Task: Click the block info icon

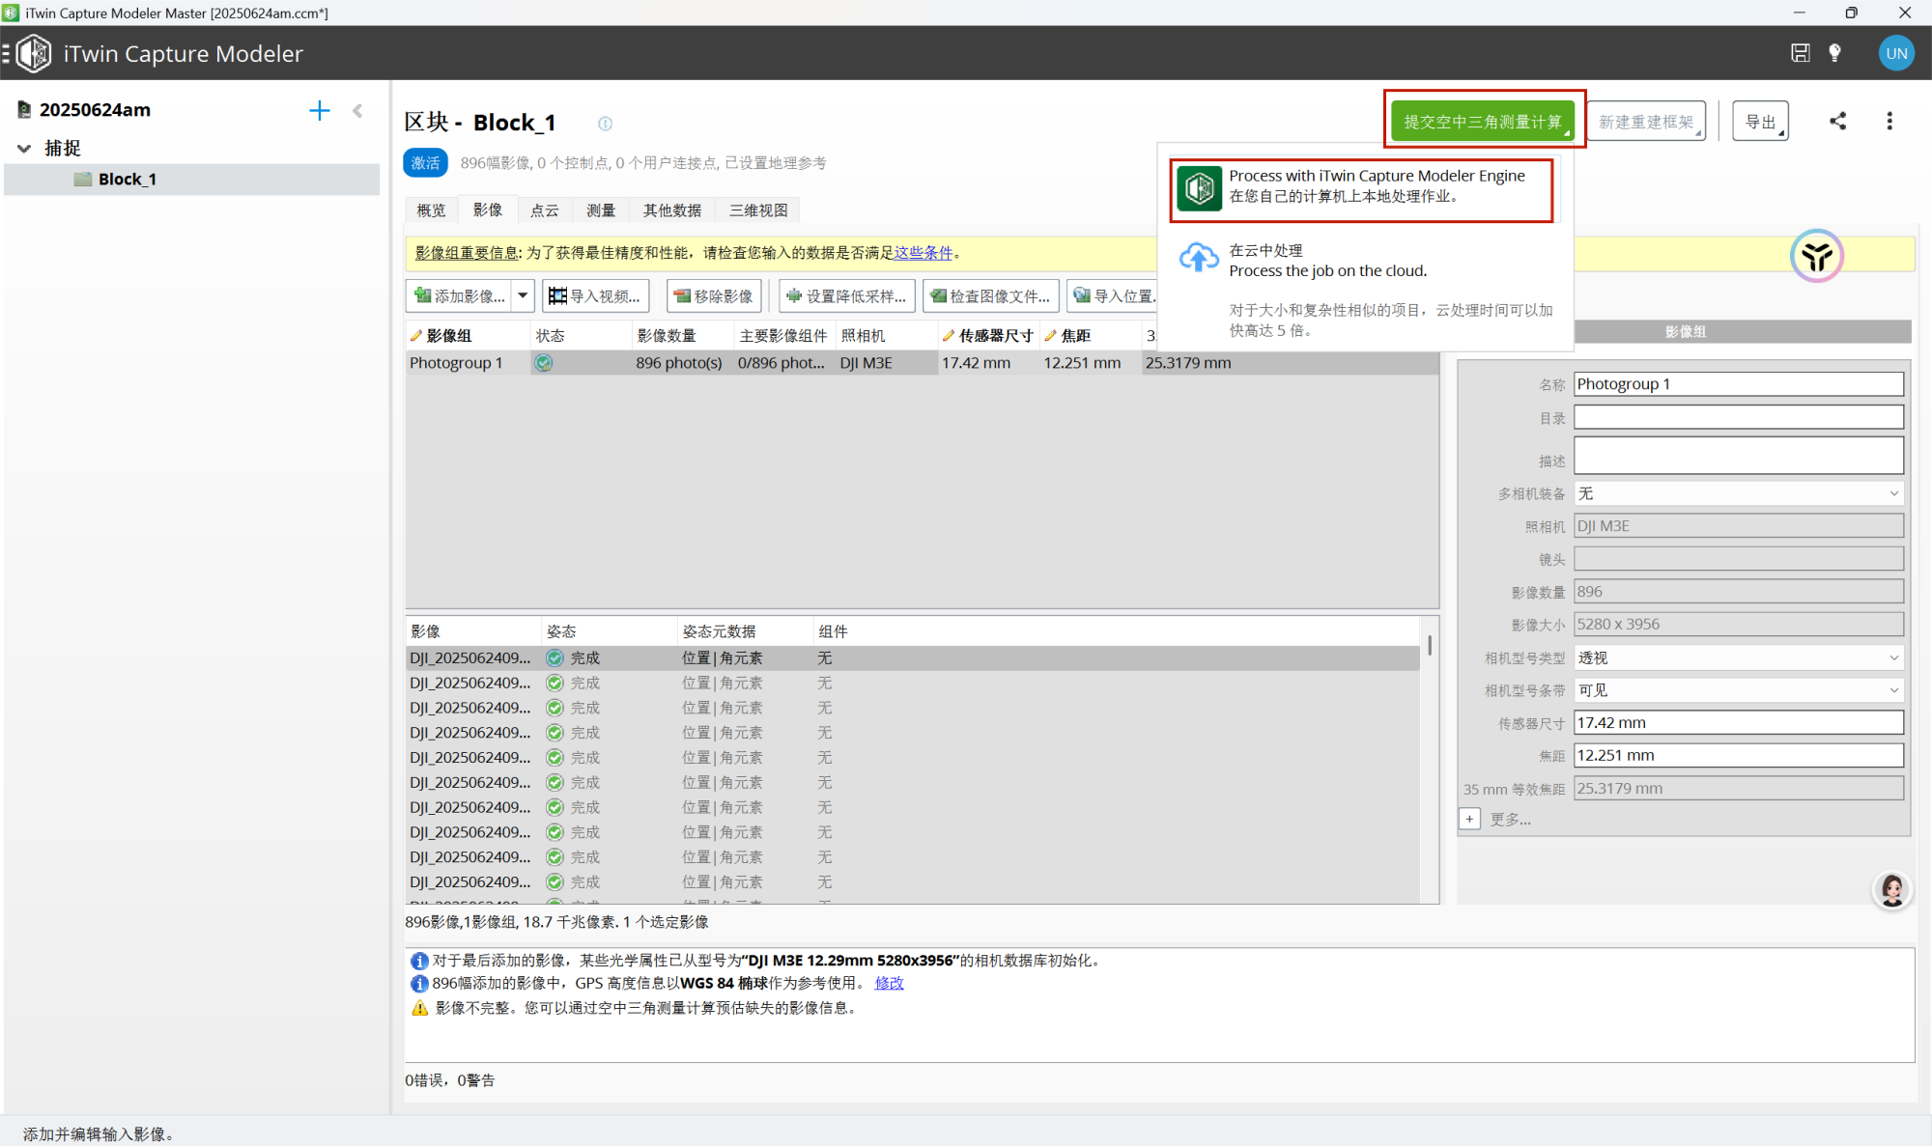Action: [x=605, y=124]
